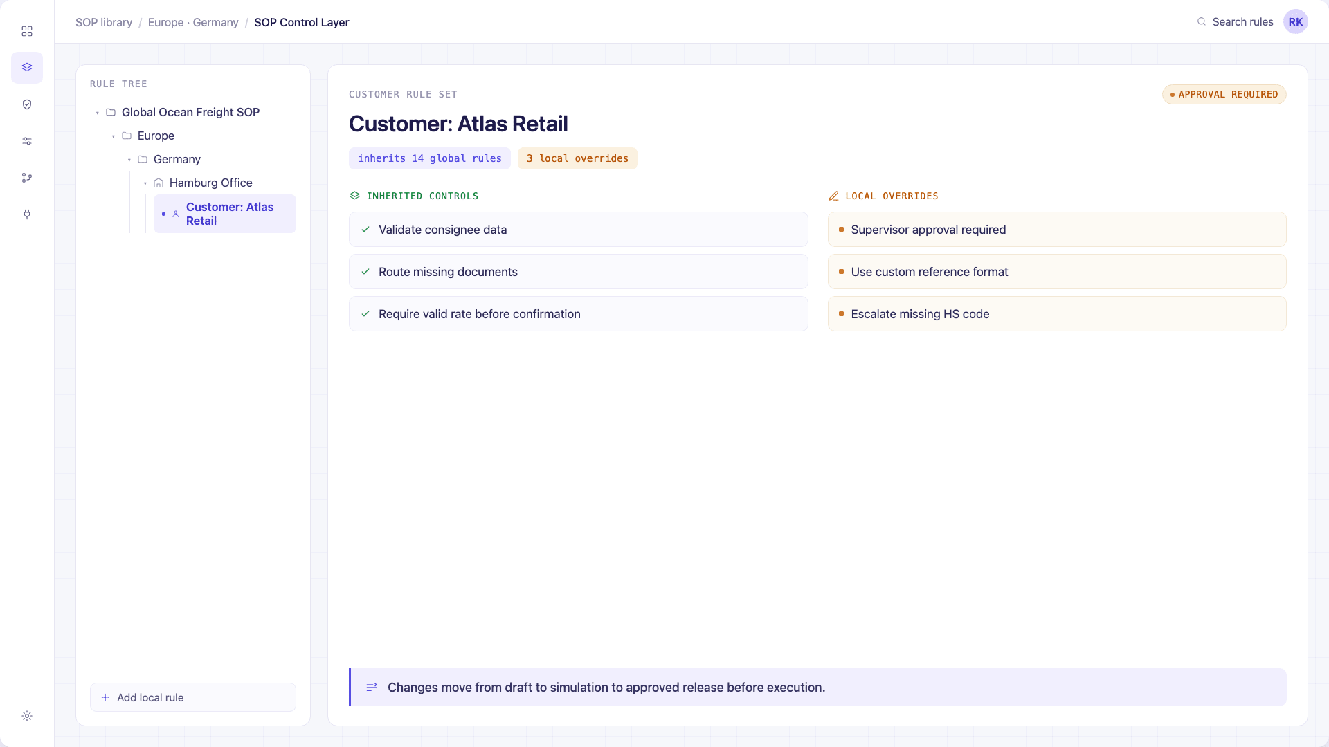This screenshot has width=1329, height=747.
Task: Collapse the Hamburg Office tree node
Action: [x=145, y=183]
